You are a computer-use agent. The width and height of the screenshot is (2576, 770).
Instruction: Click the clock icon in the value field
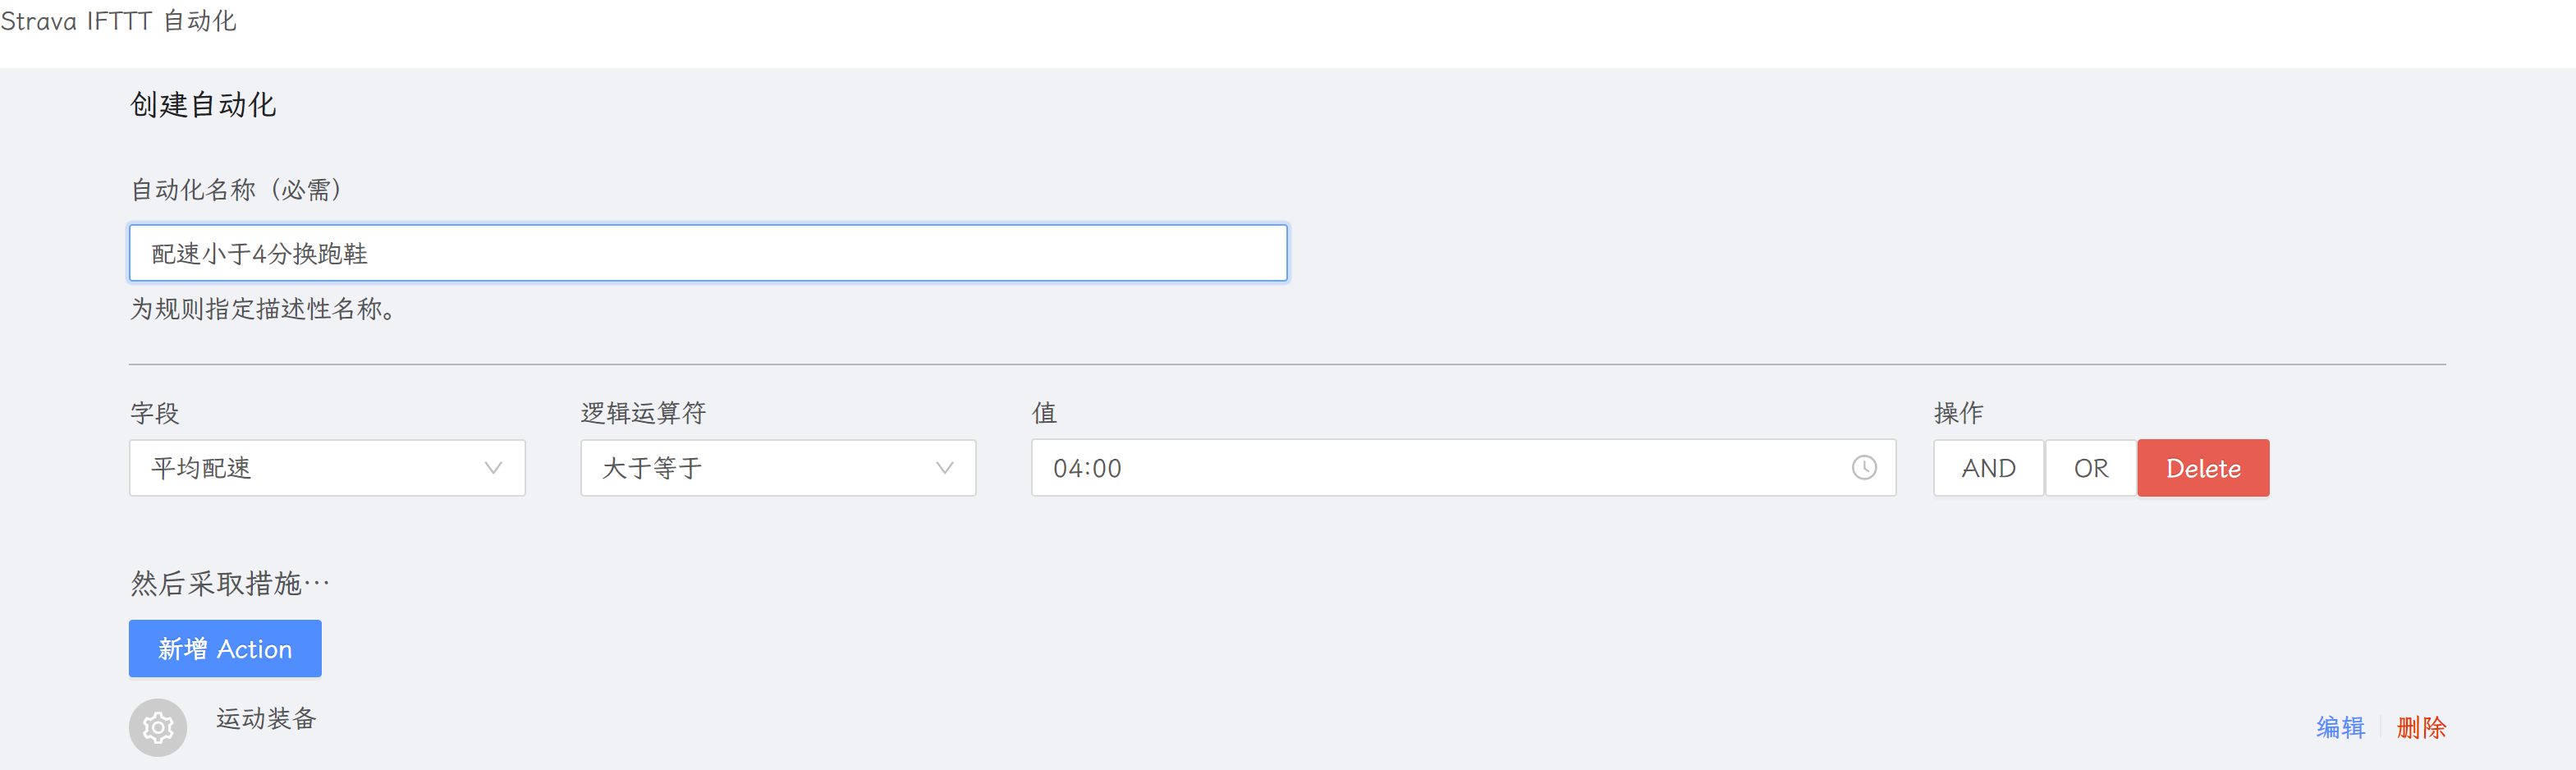(x=1863, y=468)
